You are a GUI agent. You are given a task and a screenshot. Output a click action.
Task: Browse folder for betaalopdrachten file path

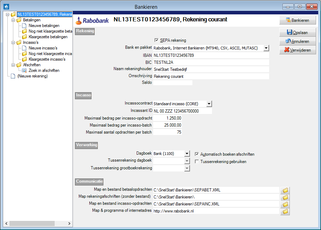click(285, 190)
